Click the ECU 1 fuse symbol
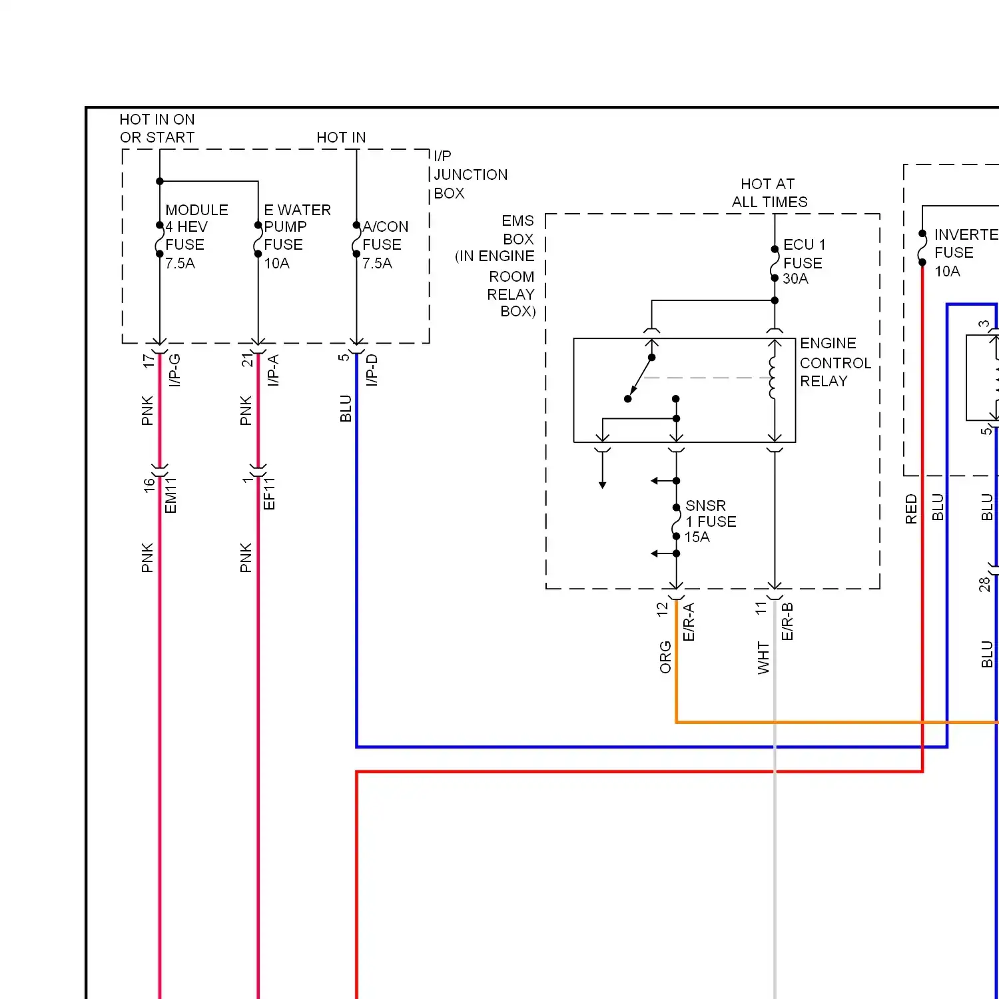Screen dimensions: 999x999 pos(775,264)
